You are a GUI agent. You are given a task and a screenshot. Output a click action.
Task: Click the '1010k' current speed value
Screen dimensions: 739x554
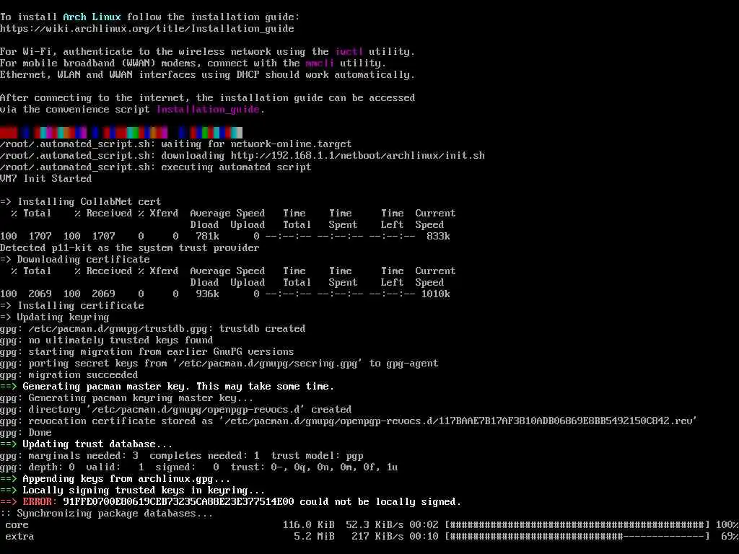[x=435, y=294]
